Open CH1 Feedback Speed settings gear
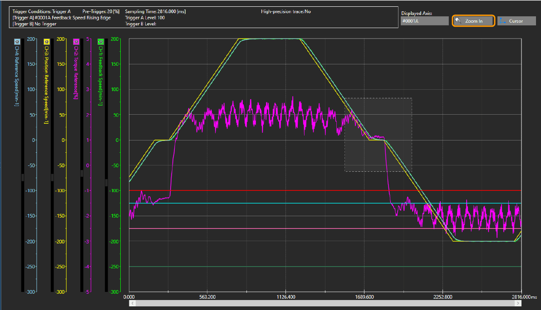 pyautogui.click(x=100, y=41)
